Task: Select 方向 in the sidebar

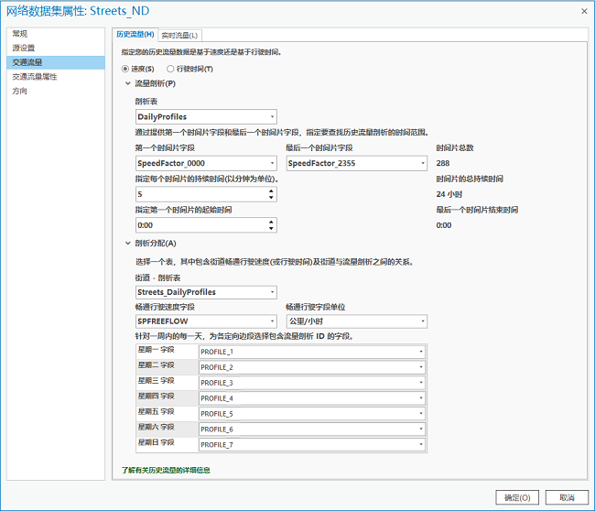Action: tap(20, 91)
